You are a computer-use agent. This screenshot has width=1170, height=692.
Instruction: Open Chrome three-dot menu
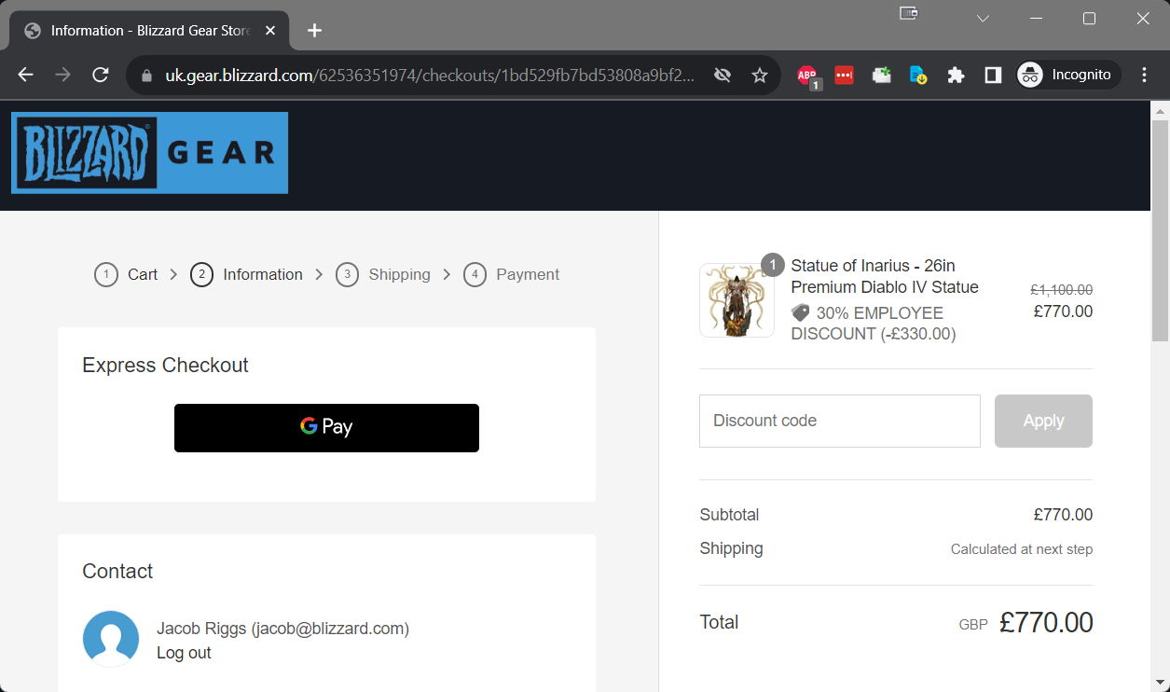click(x=1145, y=75)
